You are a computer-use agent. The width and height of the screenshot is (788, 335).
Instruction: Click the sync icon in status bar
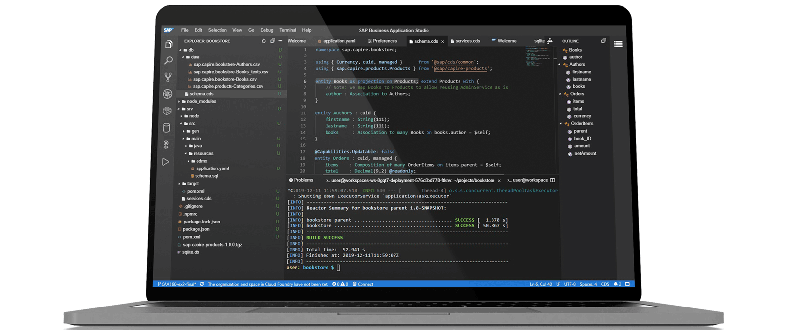tap(202, 284)
